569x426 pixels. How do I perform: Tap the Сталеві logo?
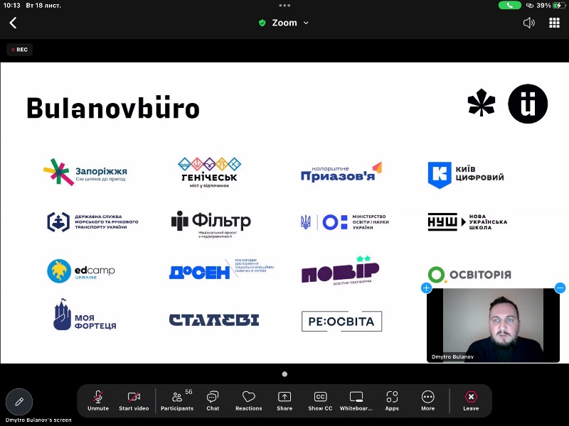[x=214, y=320]
